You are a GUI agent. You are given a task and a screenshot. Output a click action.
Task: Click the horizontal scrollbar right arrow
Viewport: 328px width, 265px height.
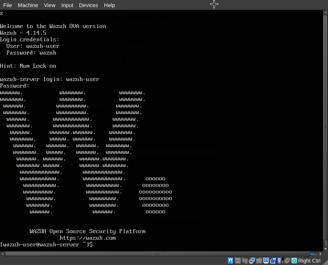pos(321,254)
